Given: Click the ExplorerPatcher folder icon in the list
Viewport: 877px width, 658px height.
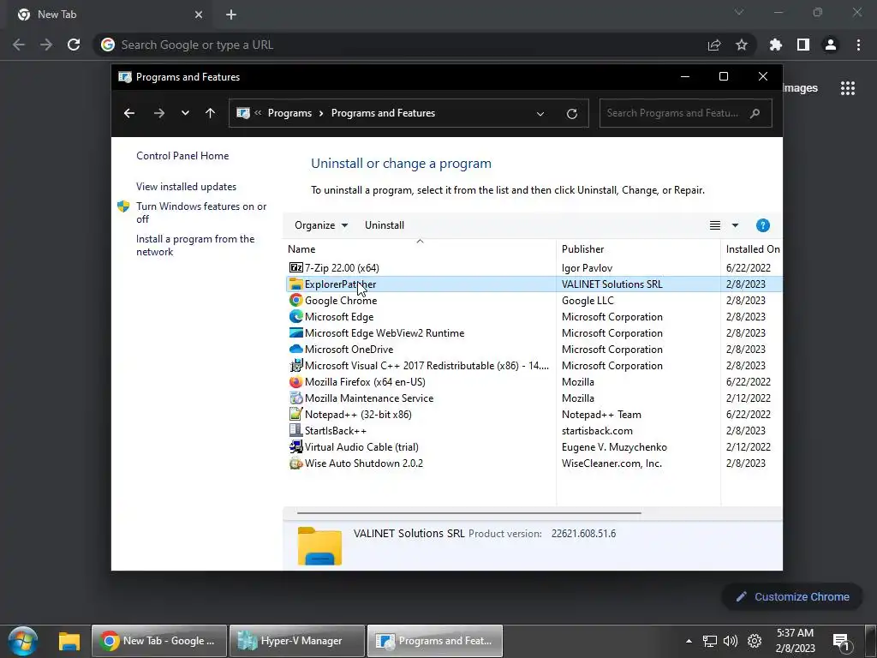Looking at the screenshot, I should click(x=295, y=284).
